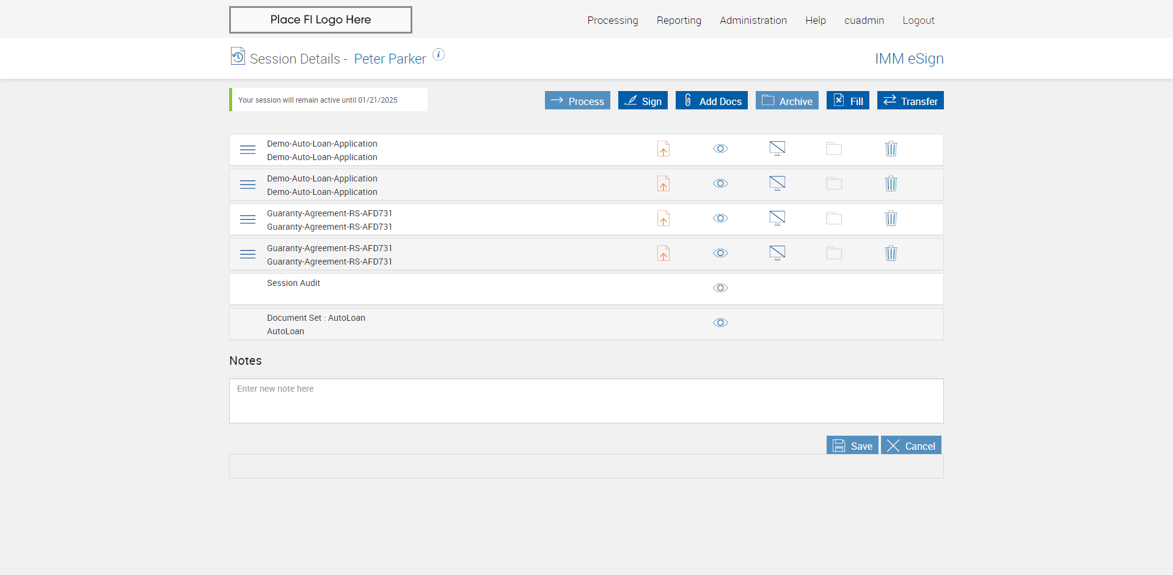Click upload icon on second Guaranty-Agreement row

tap(663, 254)
